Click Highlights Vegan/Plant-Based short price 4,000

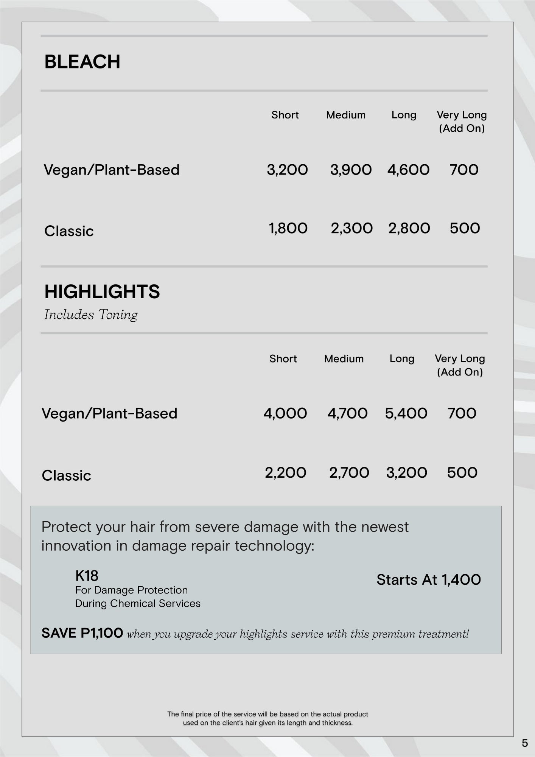click(285, 413)
